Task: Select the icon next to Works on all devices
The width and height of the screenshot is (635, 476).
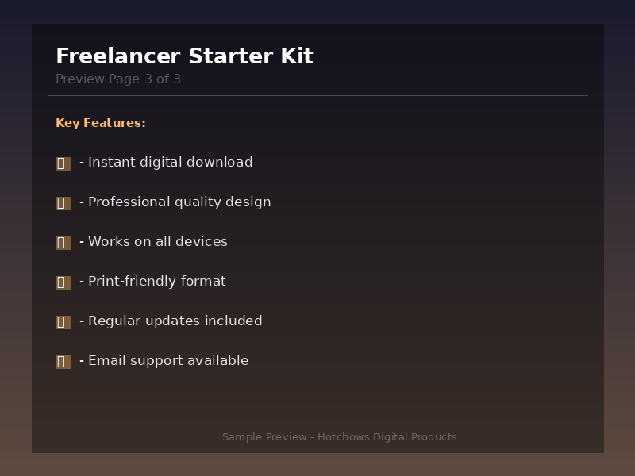Action: tap(63, 243)
